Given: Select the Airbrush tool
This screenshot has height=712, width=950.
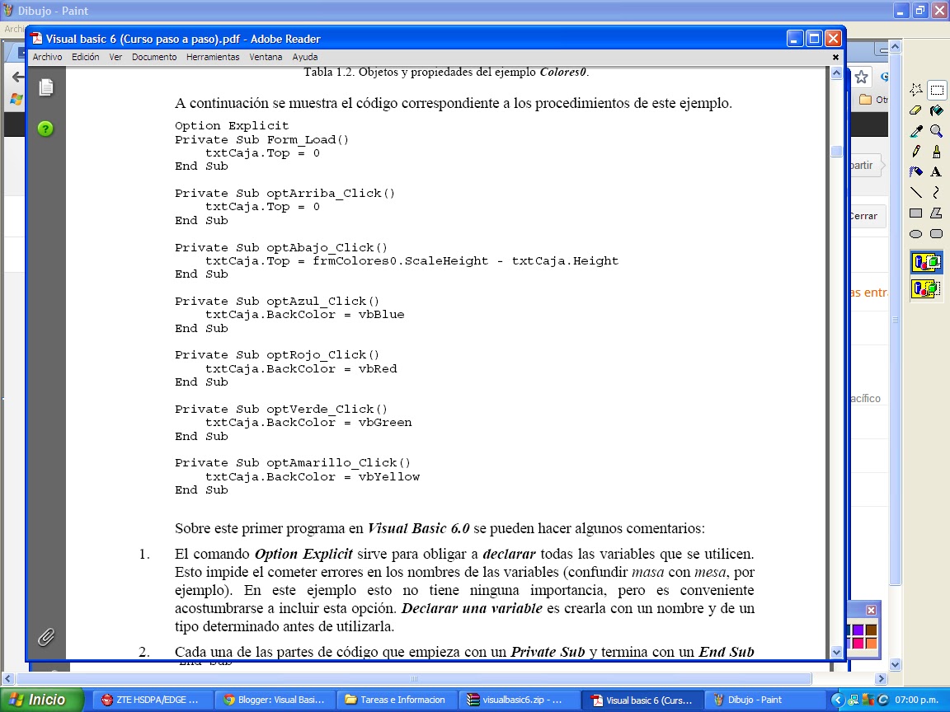Looking at the screenshot, I should pos(915,171).
